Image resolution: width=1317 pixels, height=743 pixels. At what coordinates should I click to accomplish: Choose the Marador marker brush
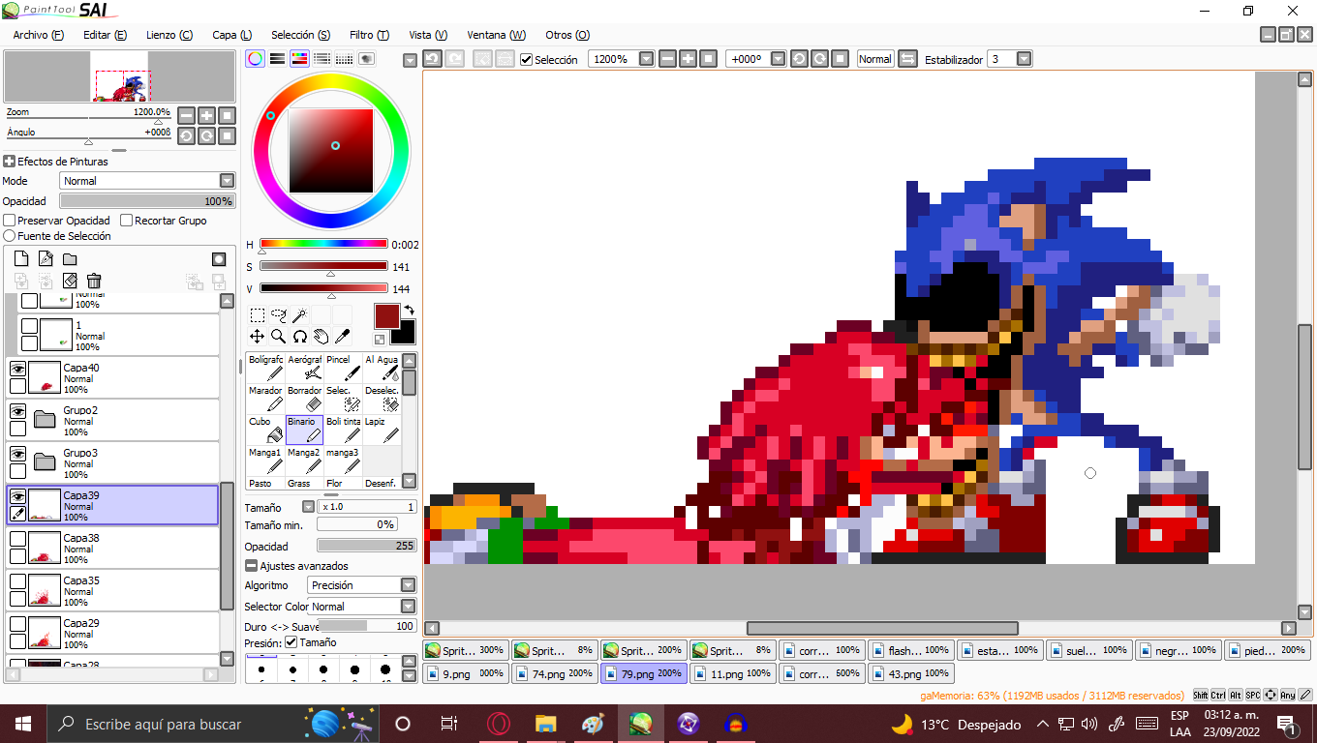click(x=265, y=399)
